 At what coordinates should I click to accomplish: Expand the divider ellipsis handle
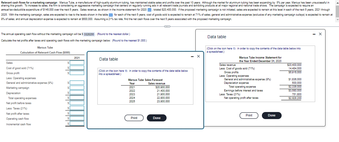click(167, 26)
